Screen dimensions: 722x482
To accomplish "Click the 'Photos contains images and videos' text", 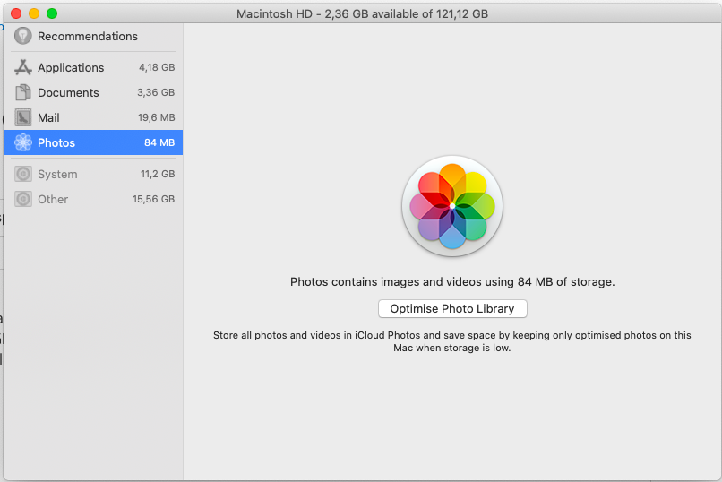I will click(x=452, y=281).
